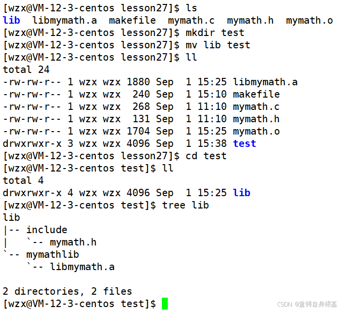The image size is (341, 311).
Task: Click the green terminal cursor block
Action: 165,304
